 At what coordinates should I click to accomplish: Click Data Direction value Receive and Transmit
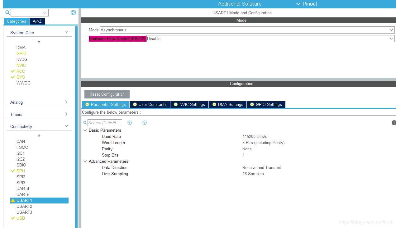[262, 167]
